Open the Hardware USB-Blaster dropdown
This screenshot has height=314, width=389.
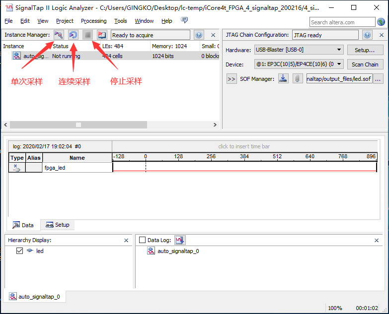298,50
